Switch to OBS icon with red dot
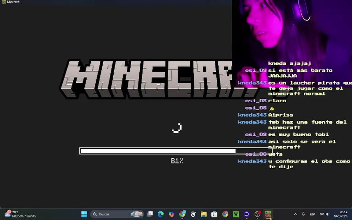Viewport: 352px width, 220px height. point(258,214)
